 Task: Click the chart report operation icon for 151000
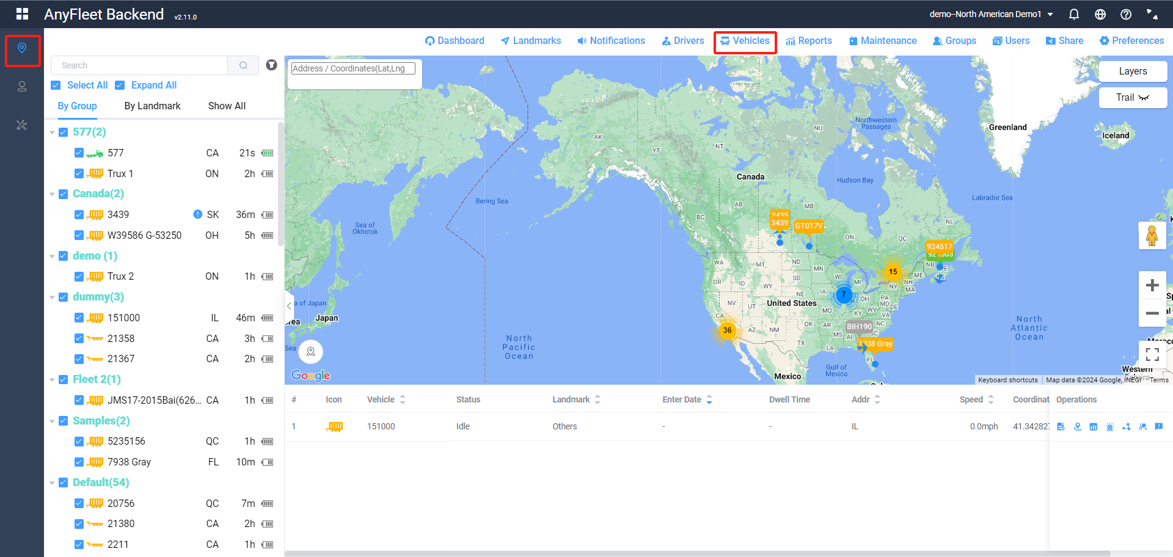(1094, 427)
